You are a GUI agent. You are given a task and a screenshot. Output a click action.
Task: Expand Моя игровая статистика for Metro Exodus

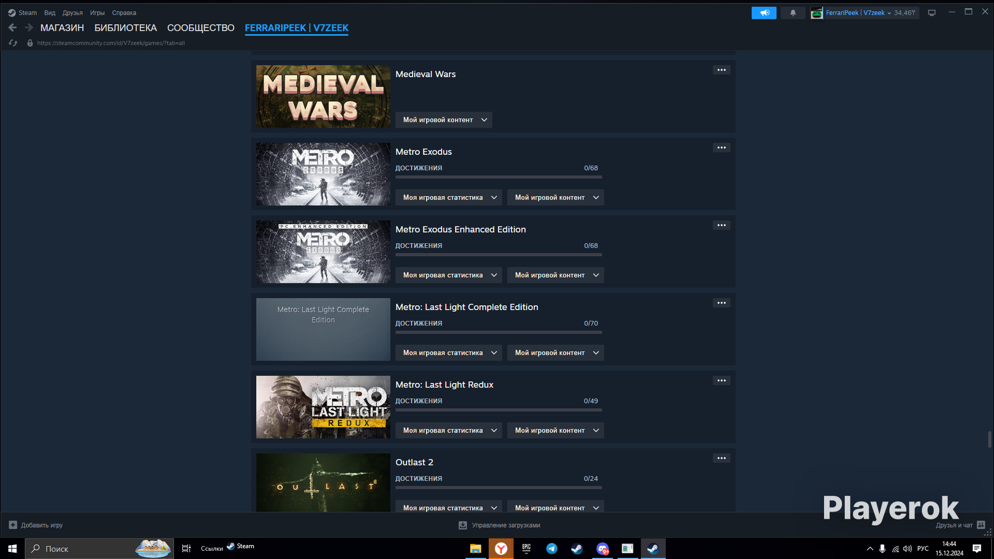point(449,197)
